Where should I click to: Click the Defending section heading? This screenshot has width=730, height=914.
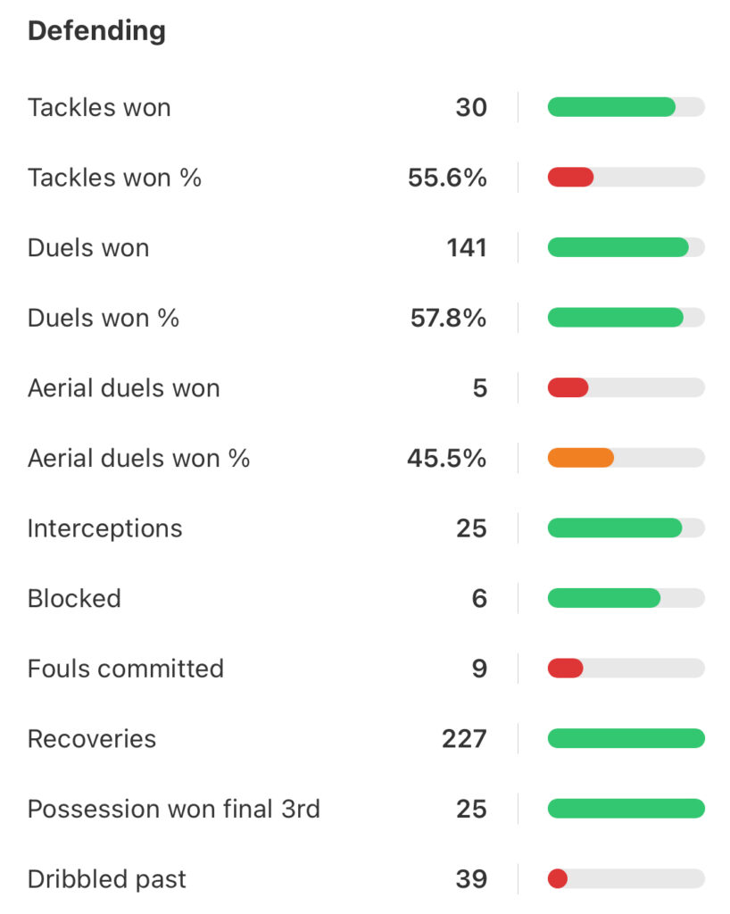96,30
